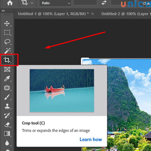
Task: Close the Untitled-1 document tab
Action: point(93,14)
